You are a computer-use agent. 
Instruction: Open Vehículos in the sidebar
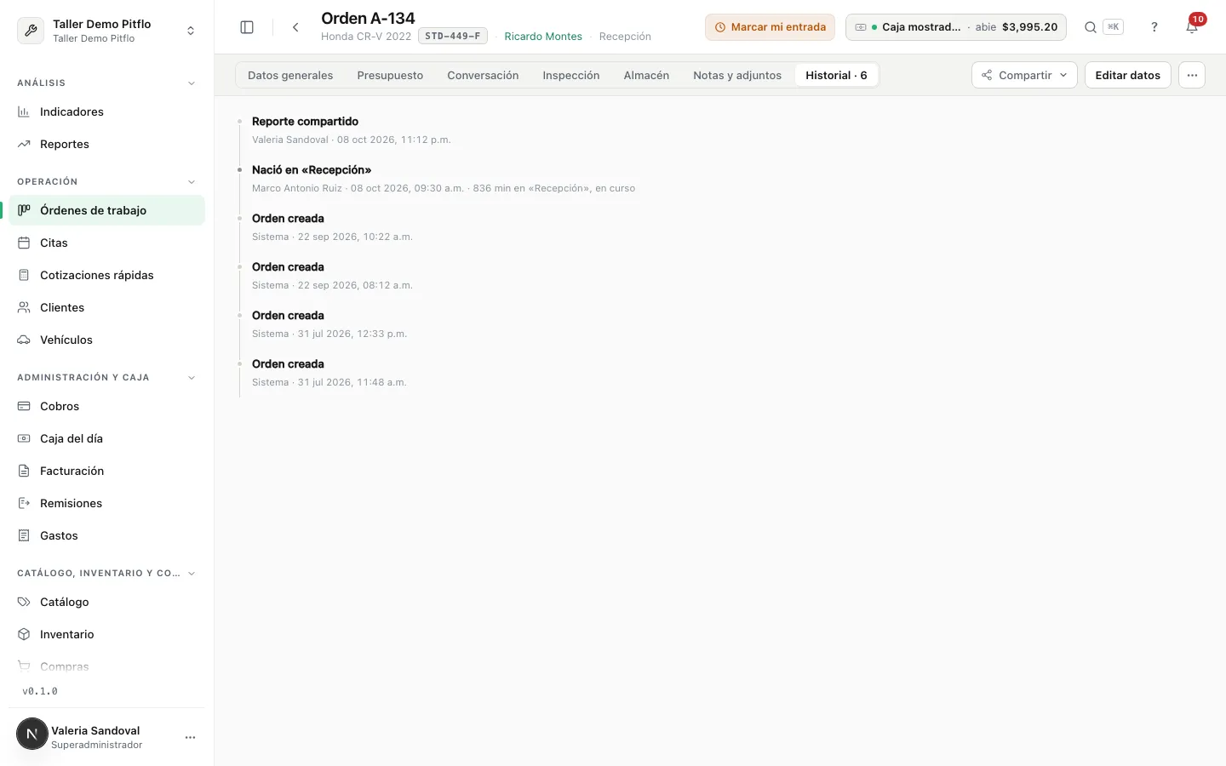pyautogui.click(x=107, y=340)
